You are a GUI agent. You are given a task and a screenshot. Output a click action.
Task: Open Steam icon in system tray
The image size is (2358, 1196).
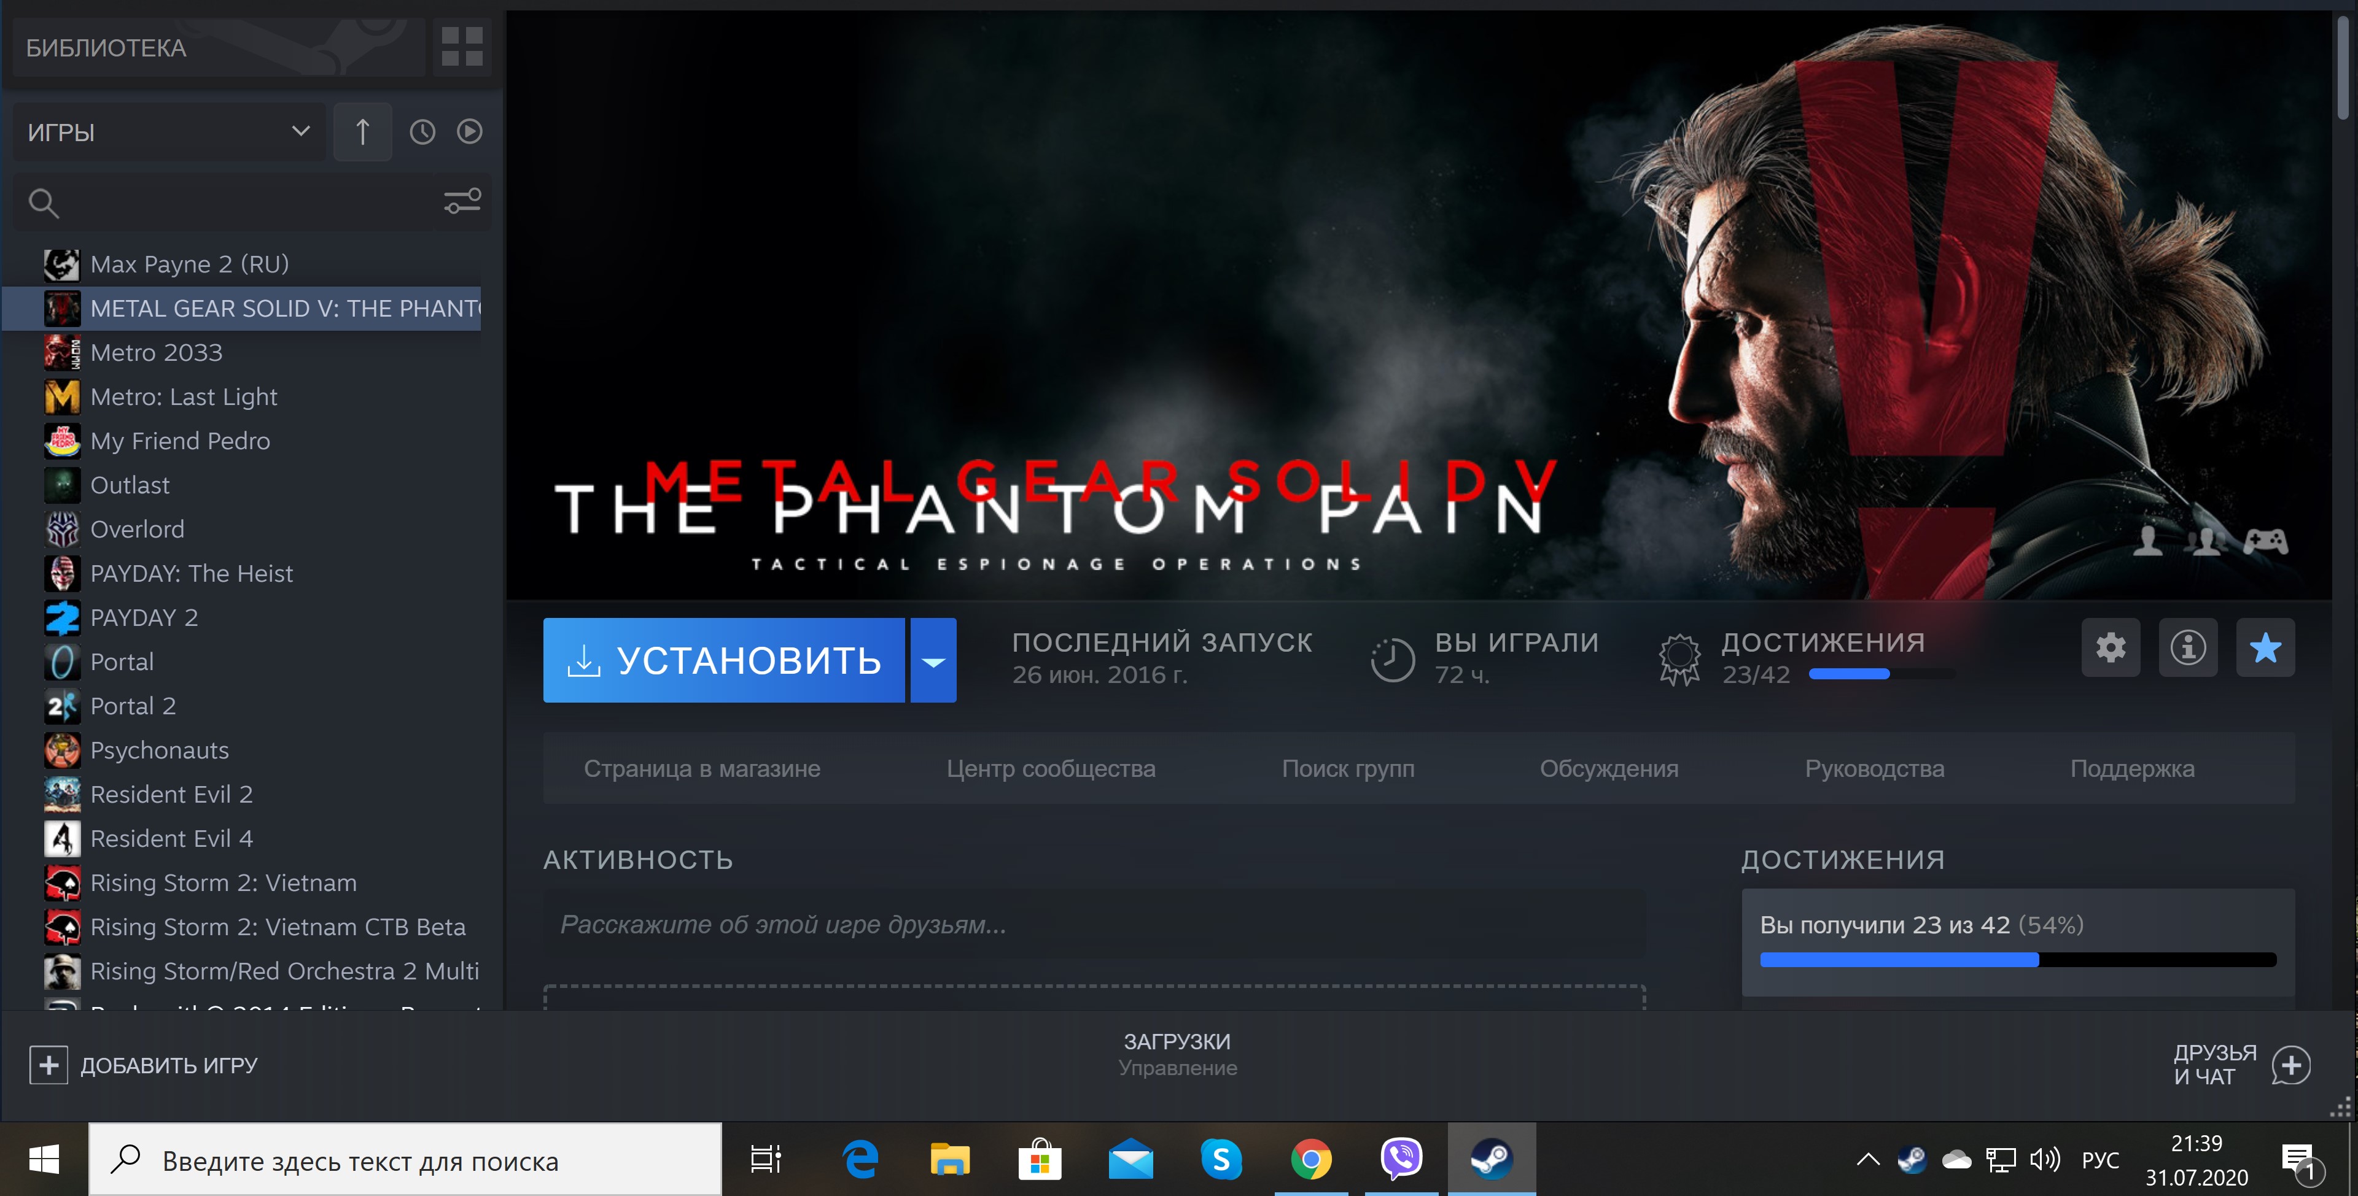1912,1160
